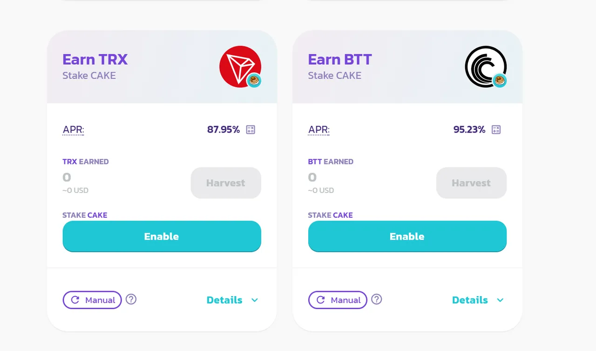Enable CAKE staking for TRX pool
This screenshot has height=351, width=596.
[x=162, y=236]
